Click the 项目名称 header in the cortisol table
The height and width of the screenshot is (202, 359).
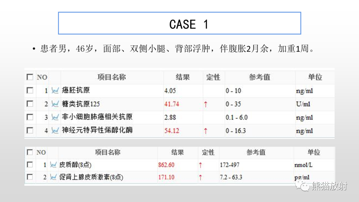click(x=108, y=152)
